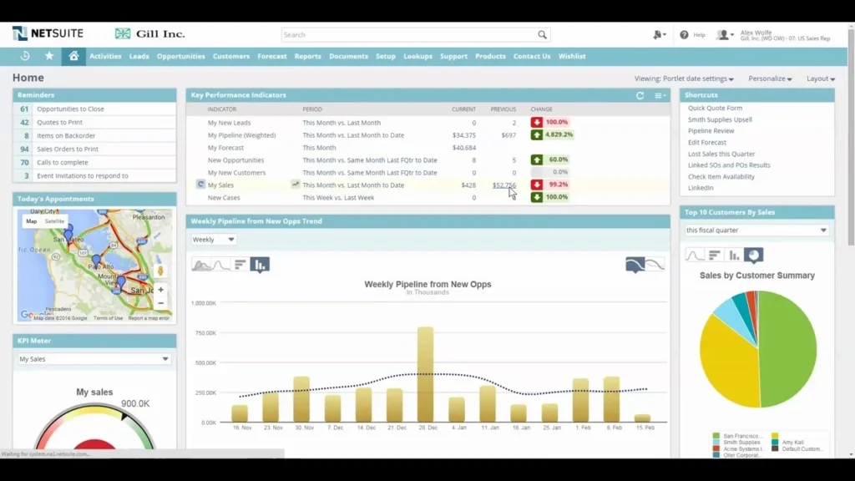Open the Recent Records clock icon

coord(25,56)
